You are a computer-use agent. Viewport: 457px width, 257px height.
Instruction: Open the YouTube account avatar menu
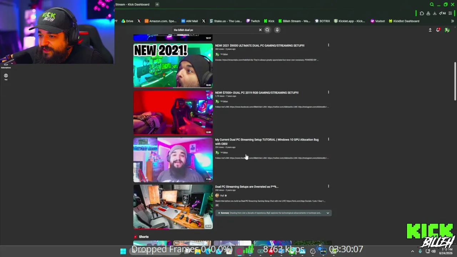pos(447,30)
